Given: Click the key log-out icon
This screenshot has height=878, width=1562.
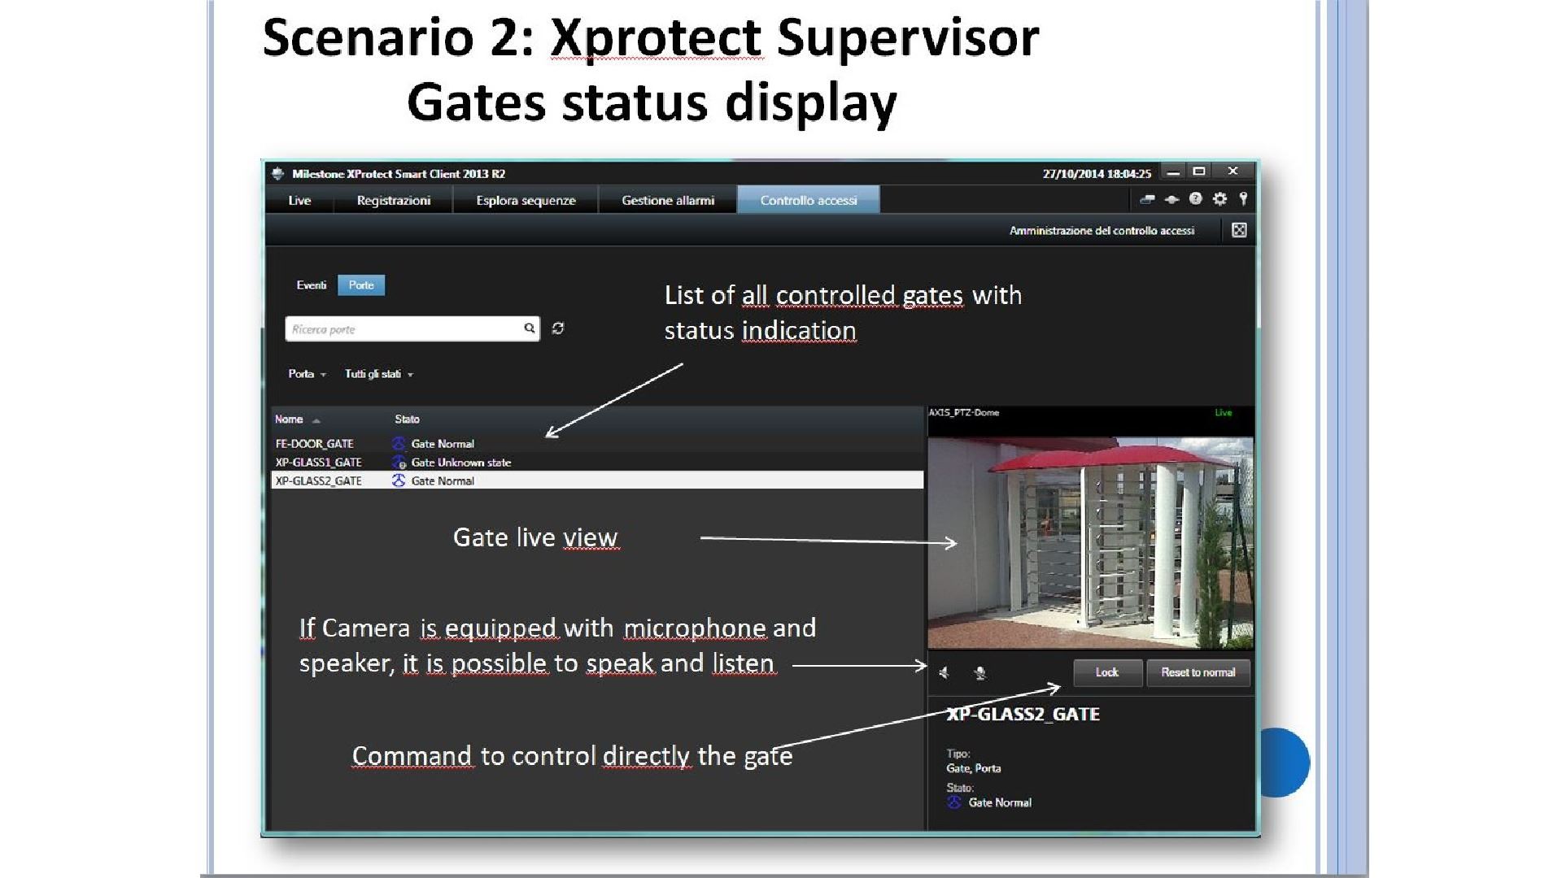Looking at the screenshot, I should (x=1243, y=199).
